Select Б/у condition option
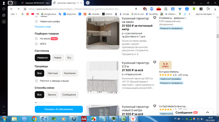This screenshot has height=122, width=219. (69, 57)
